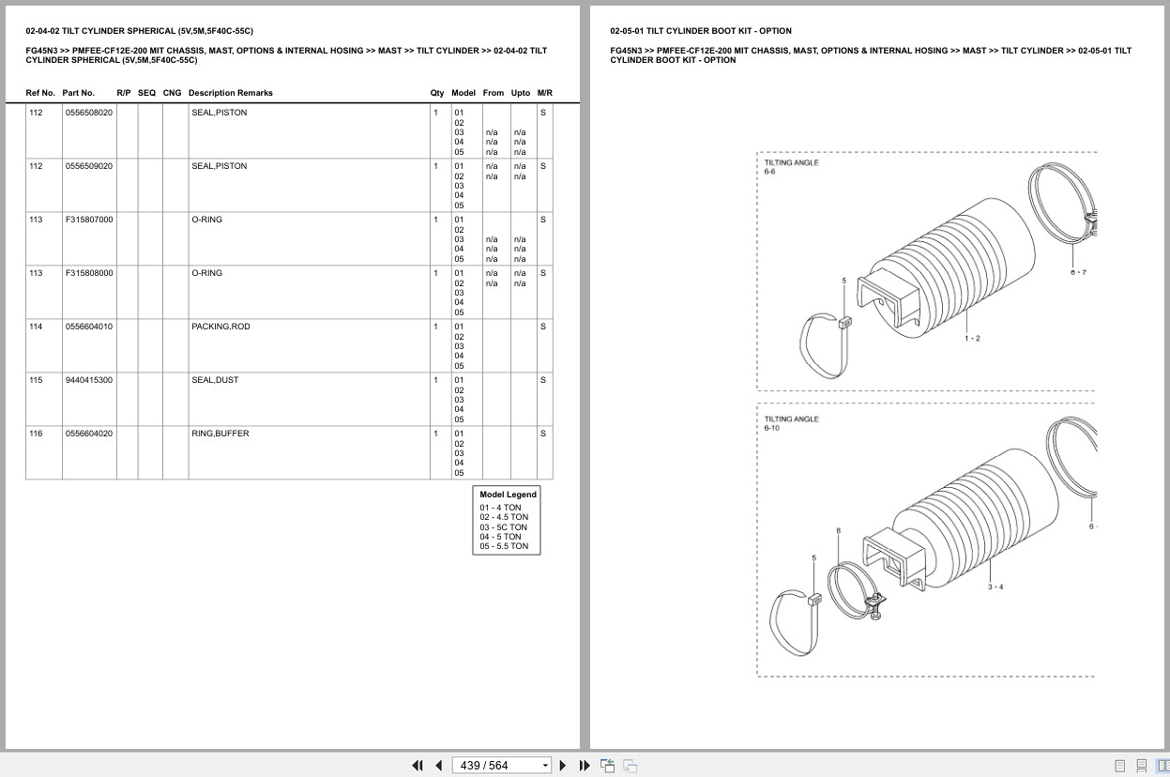Click the go forward view icon
Viewport: 1170px width, 777px height.
point(631,766)
